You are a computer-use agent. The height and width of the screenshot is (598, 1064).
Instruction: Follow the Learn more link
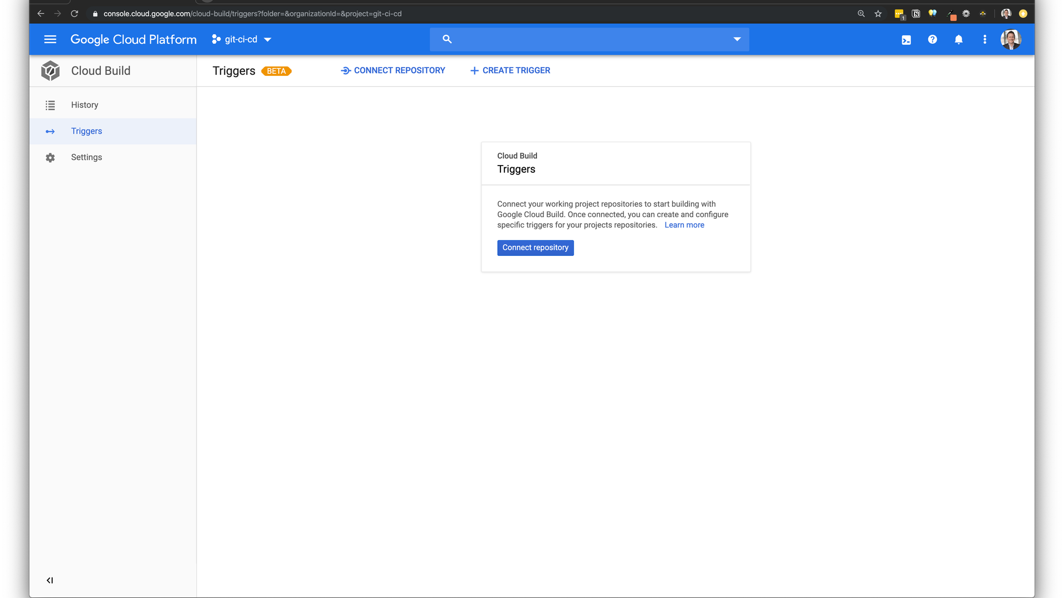(684, 225)
